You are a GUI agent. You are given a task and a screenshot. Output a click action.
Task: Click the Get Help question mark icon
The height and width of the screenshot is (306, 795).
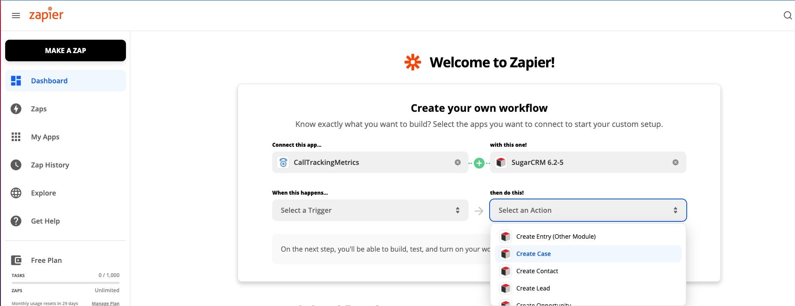16,221
